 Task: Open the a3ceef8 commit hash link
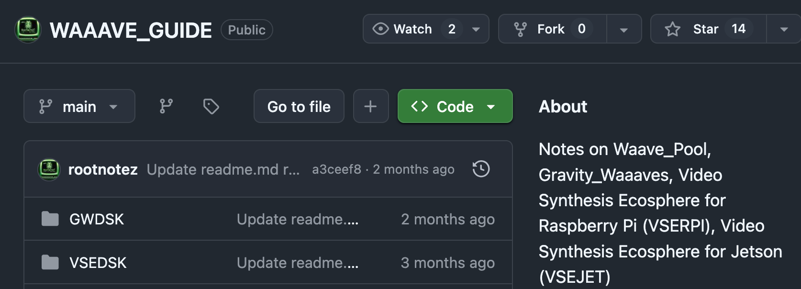point(336,169)
